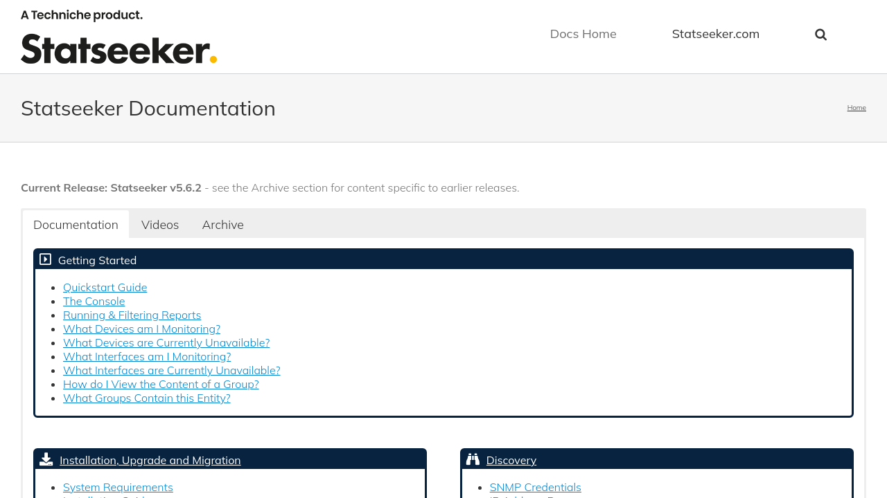Open the System Requirements link
This screenshot has width=887, height=498.
(118, 487)
